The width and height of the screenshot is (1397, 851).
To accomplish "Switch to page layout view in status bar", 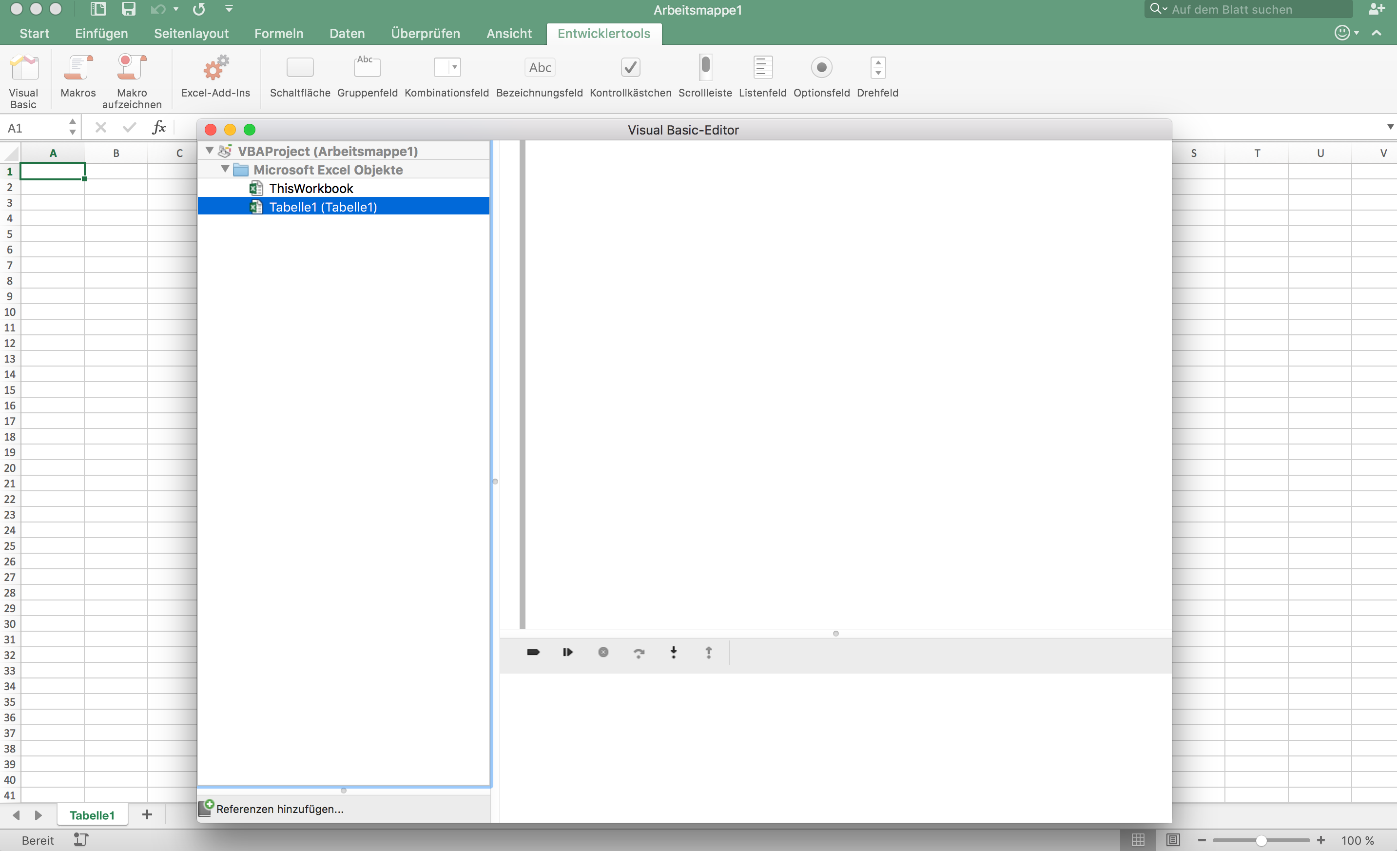I will point(1172,840).
